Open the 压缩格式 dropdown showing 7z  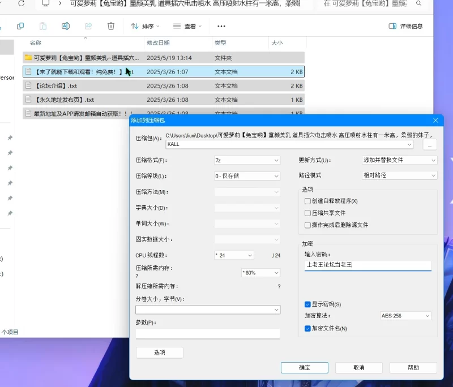247,160
